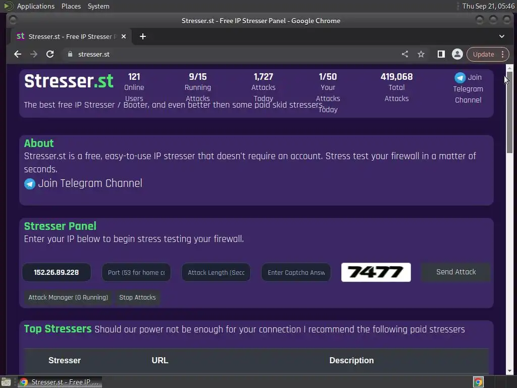The image size is (517, 388).
Task: Click the Stresser.st site logo
Action: pyautogui.click(x=69, y=81)
